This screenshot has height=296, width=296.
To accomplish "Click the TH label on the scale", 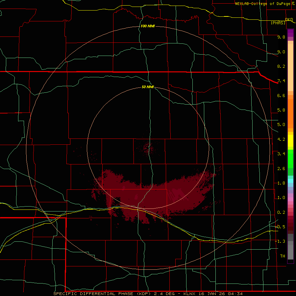I will point(283,256).
